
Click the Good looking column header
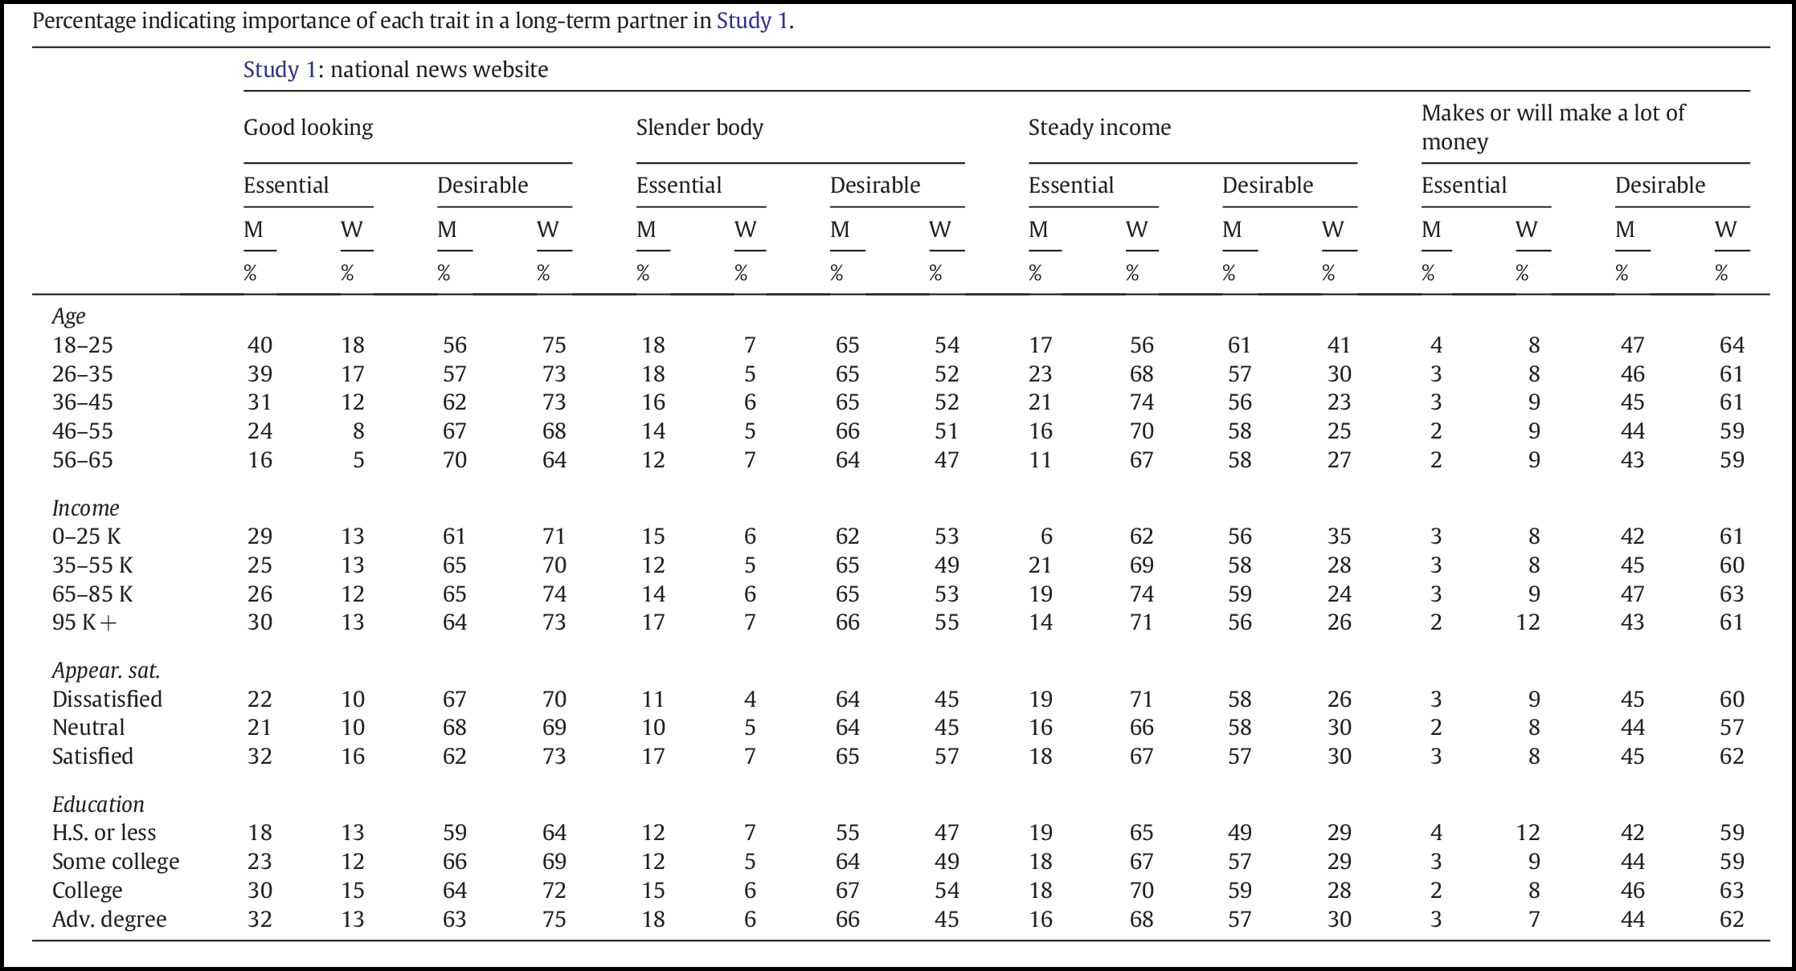click(x=308, y=128)
